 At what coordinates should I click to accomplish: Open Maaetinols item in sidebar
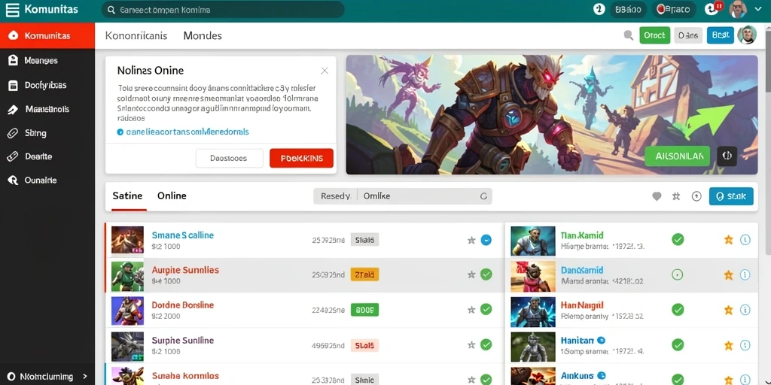(47, 109)
